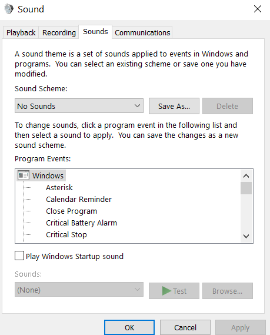Select Asterisk in Program Events
This screenshot has height=335, width=270.
(x=59, y=187)
